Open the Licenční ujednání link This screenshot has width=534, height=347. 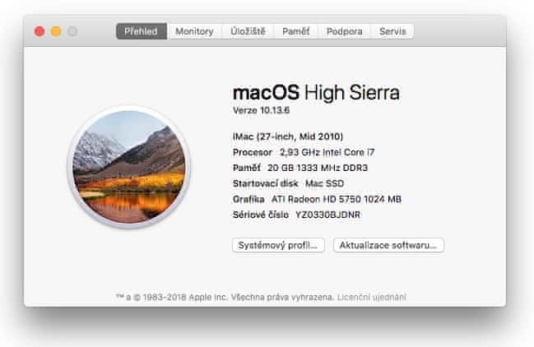point(372,298)
